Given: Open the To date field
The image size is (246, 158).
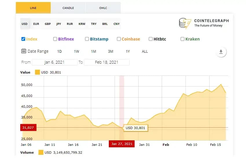Looking at the screenshot, I should click(x=107, y=62).
